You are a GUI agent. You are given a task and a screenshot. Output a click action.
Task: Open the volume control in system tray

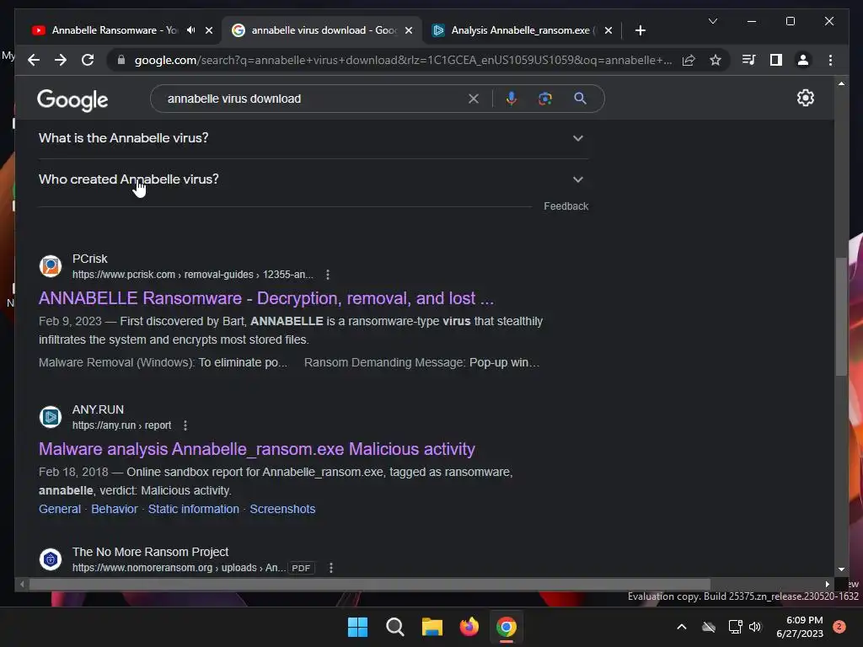click(754, 627)
